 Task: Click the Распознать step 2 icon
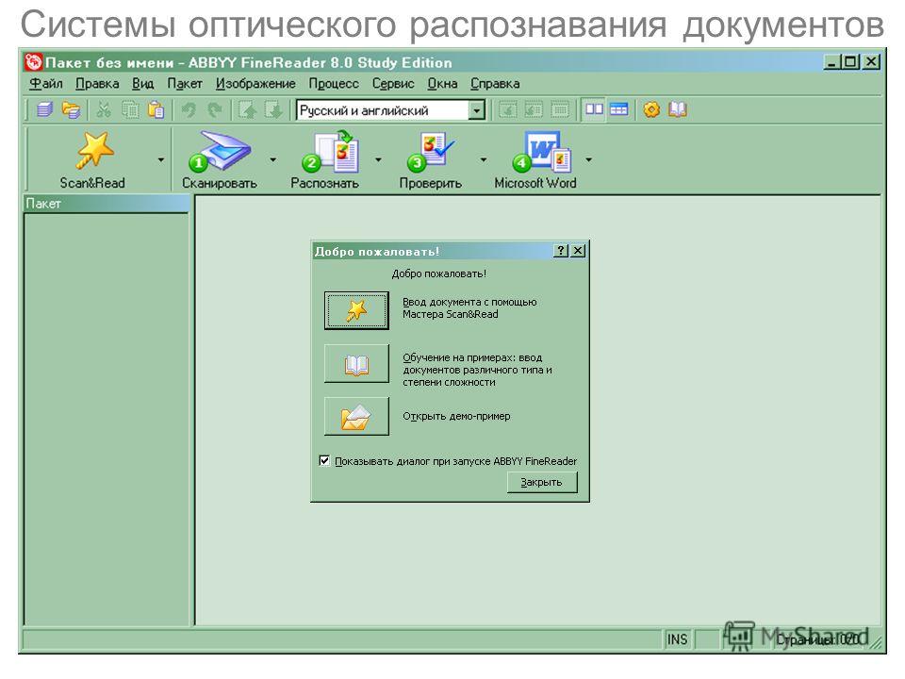point(331,151)
